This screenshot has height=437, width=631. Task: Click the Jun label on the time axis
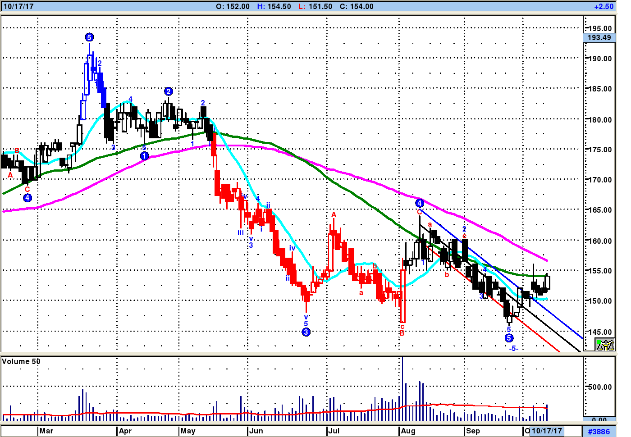pyautogui.click(x=256, y=431)
